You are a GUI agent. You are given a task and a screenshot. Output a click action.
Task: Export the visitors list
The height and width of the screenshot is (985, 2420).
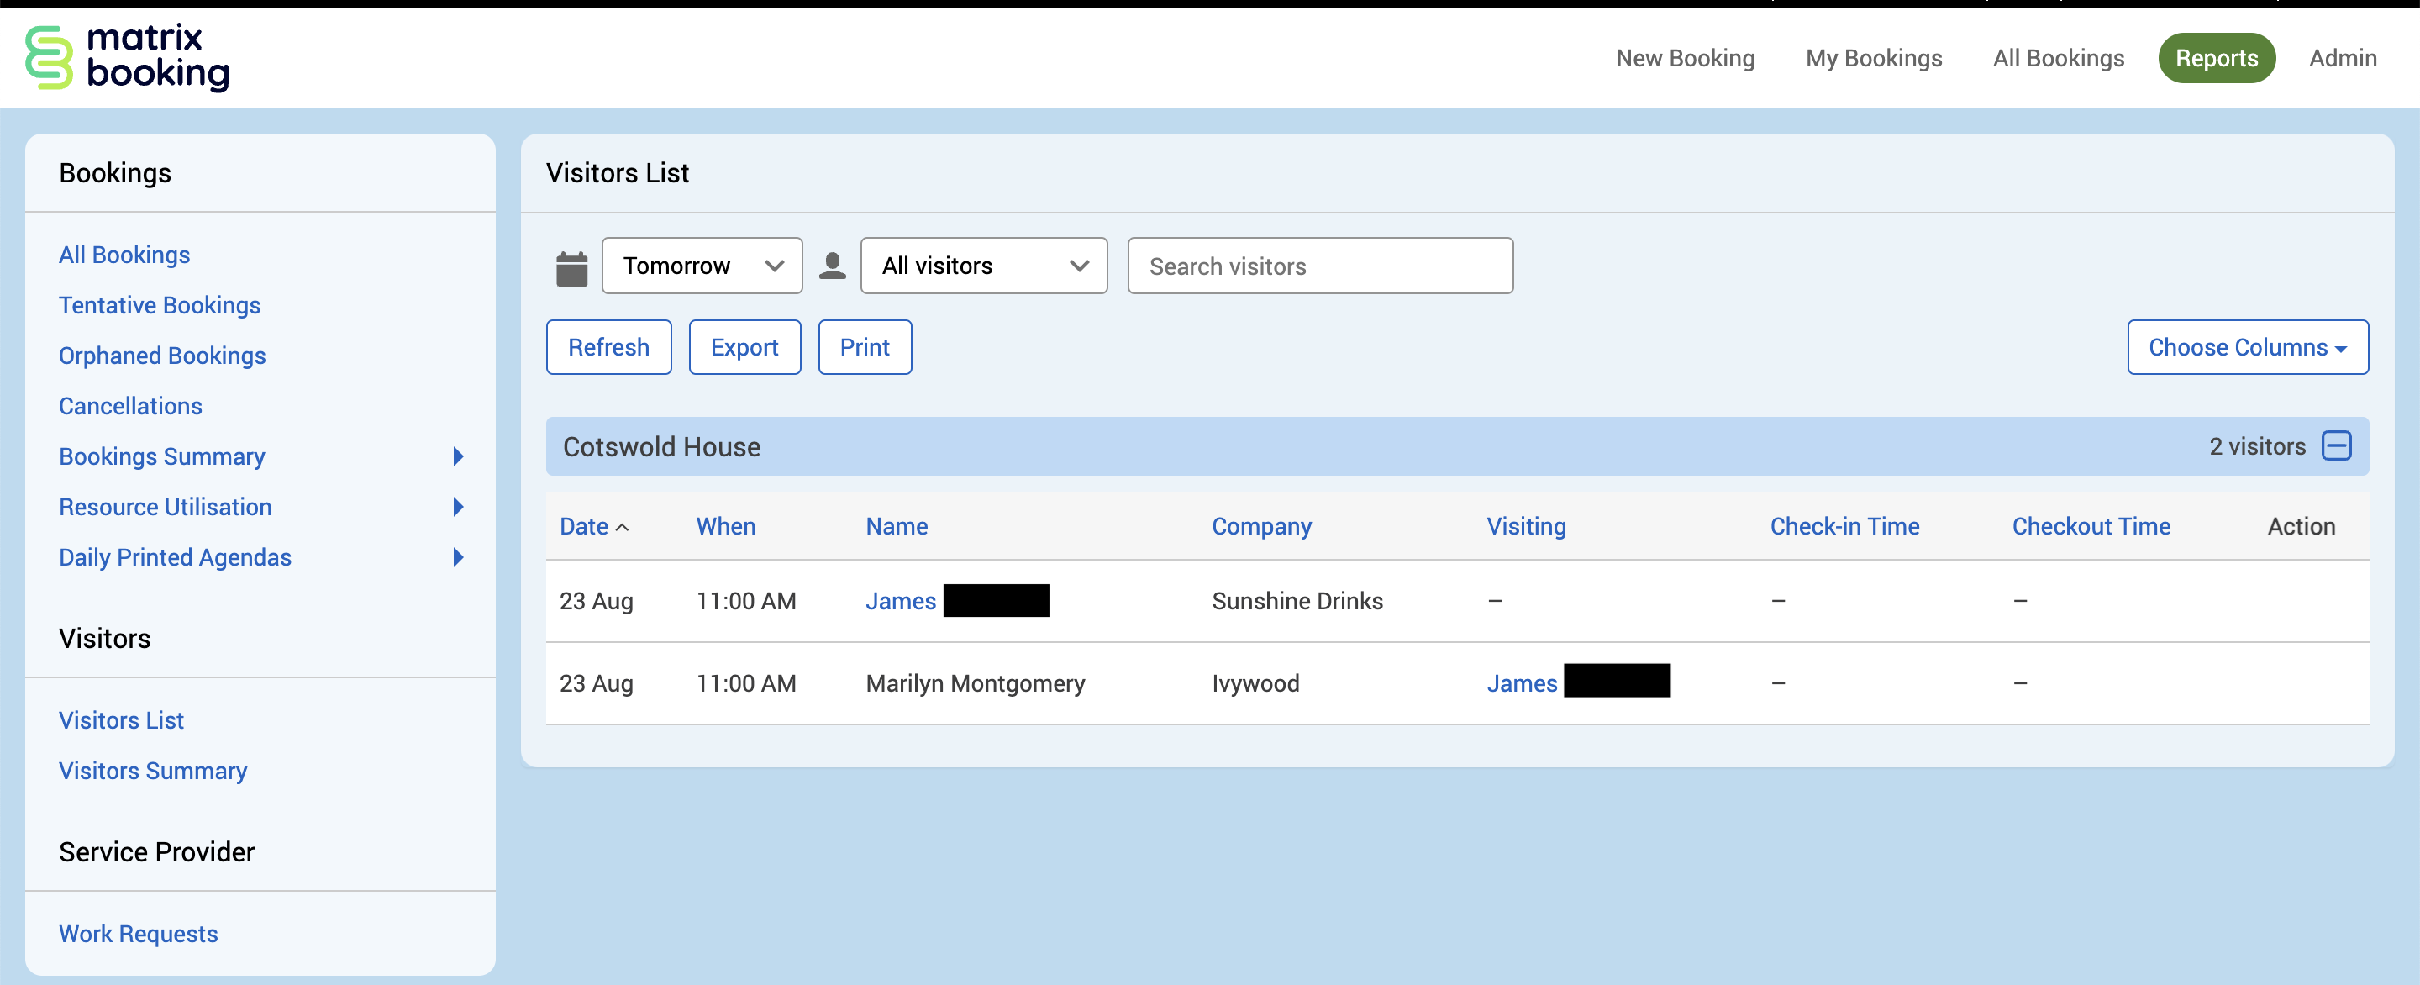(744, 348)
